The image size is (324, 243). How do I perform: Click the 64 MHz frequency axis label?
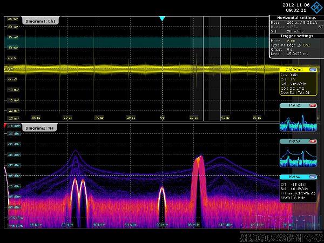coord(131,225)
